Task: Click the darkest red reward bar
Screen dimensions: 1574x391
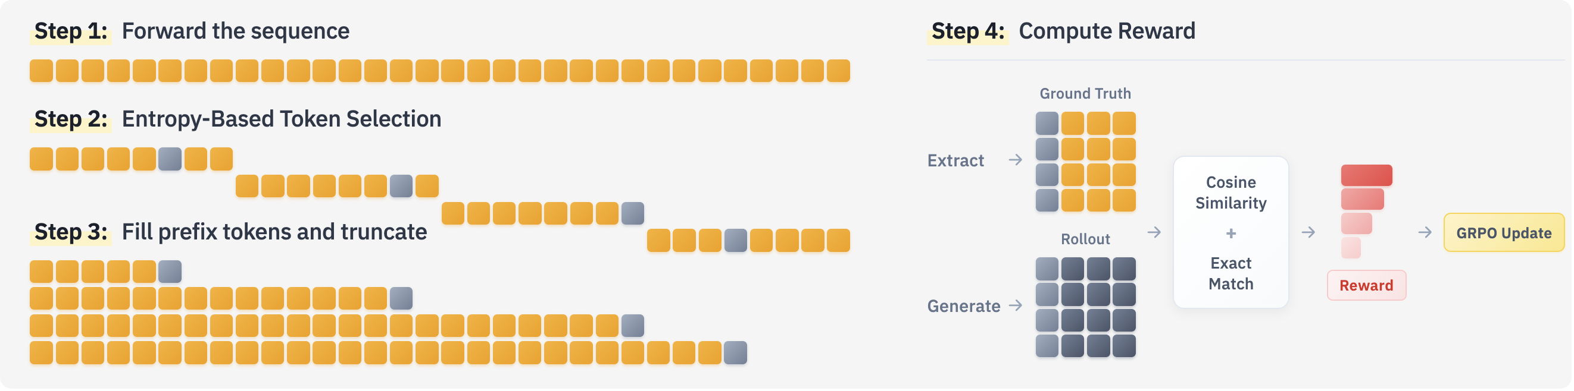Action: [x=1367, y=176]
